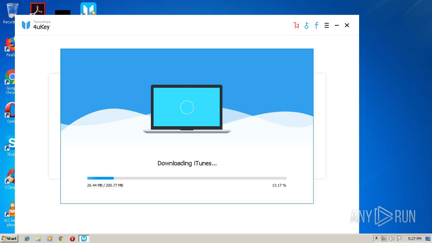The image size is (432, 243).
Task: Open the Windows Start menu
Action: (x=9, y=239)
